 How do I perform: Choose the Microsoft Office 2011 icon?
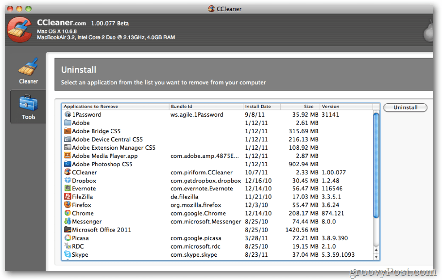[68, 230]
